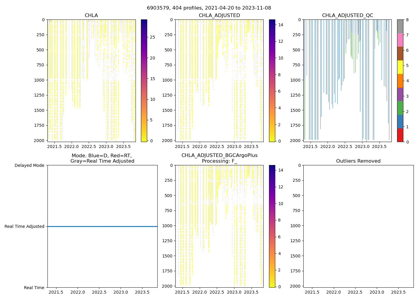This screenshot has width=418, height=299.
Task: Click the red swatch in QC colorbar
Action: tap(400, 135)
